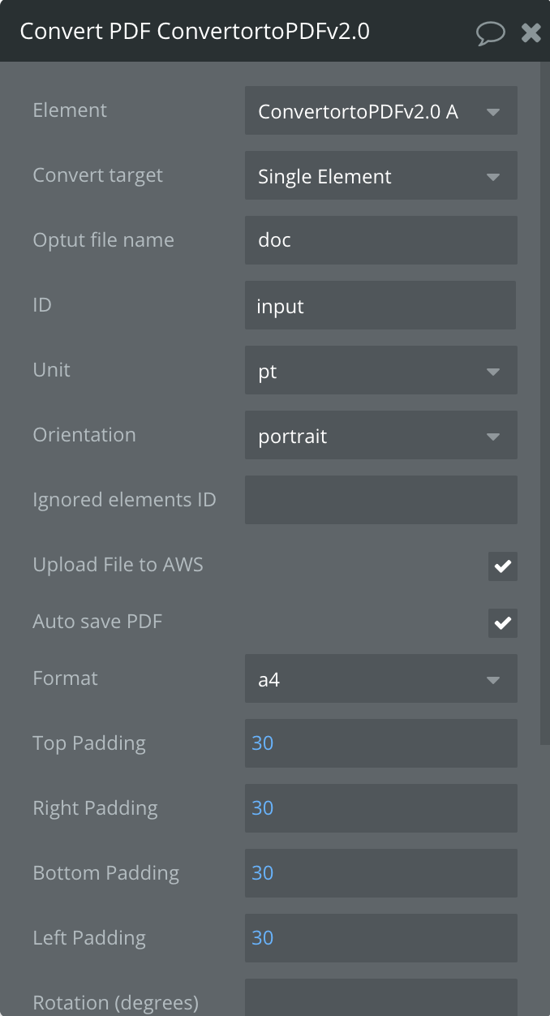
Task: Focus the Ignored elements ID field
Action: tap(380, 500)
